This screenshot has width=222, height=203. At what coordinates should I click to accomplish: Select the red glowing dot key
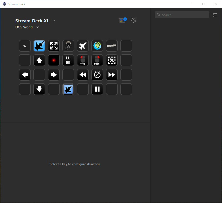point(54,60)
